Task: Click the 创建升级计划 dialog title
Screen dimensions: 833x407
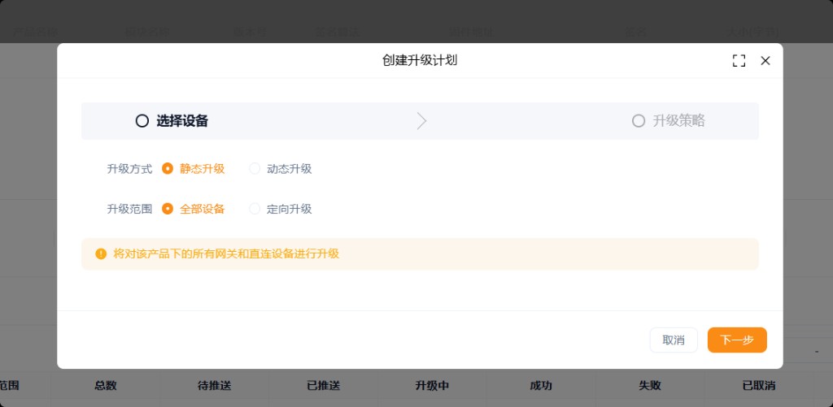Action: click(420, 60)
